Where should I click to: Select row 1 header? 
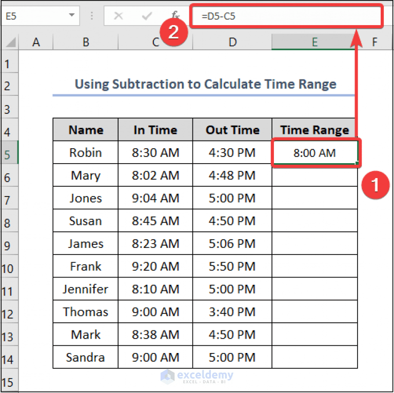pos(10,62)
